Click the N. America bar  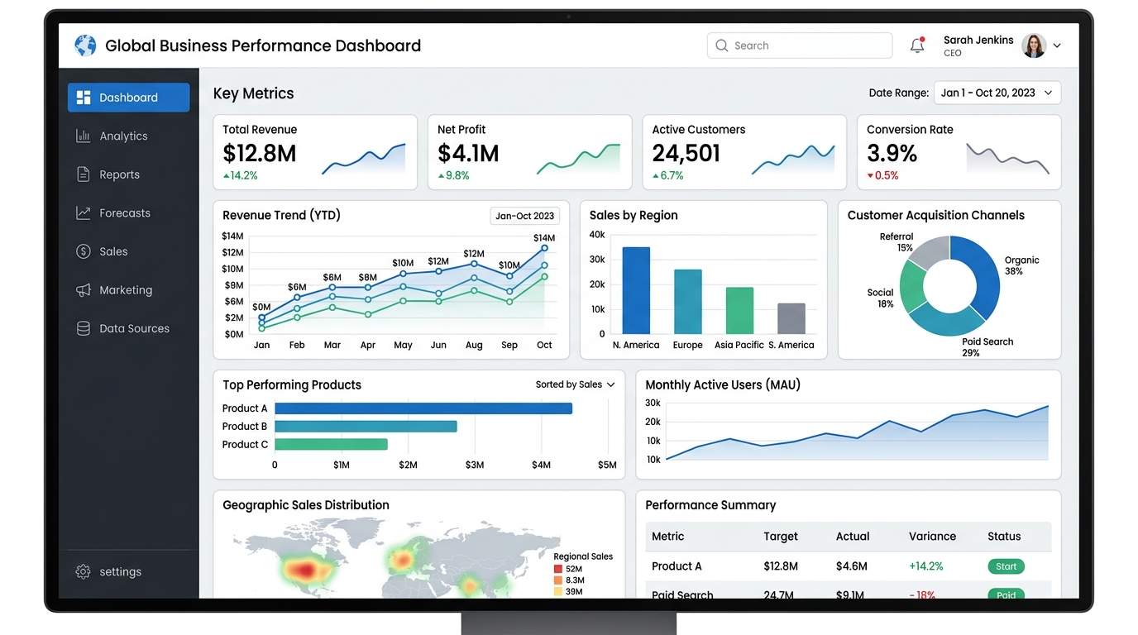pyautogui.click(x=636, y=290)
